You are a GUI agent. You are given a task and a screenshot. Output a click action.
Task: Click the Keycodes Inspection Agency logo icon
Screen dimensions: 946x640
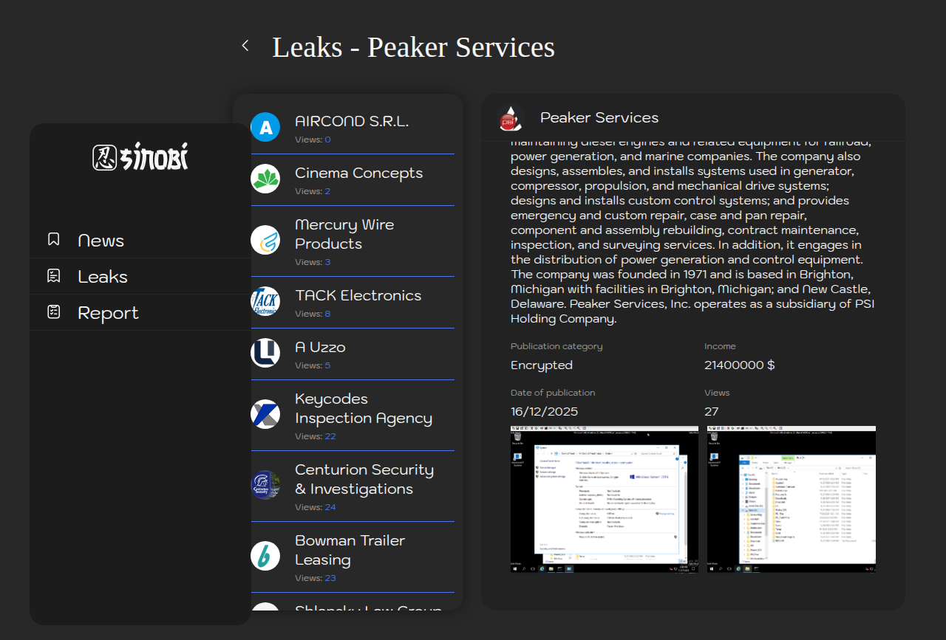point(265,414)
